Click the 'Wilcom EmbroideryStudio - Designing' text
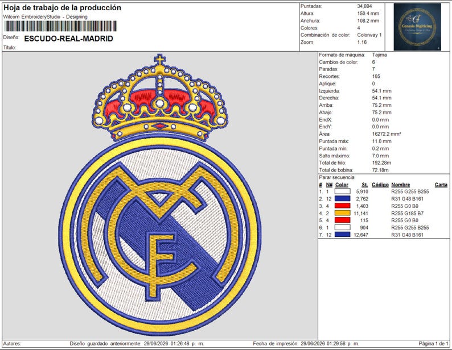 click(46, 16)
